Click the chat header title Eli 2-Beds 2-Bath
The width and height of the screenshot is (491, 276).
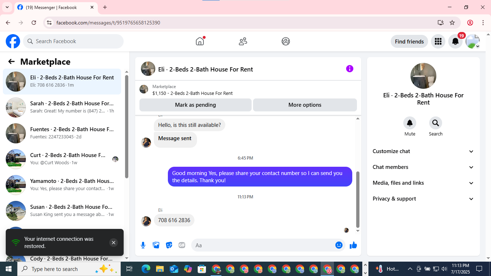(x=206, y=69)
